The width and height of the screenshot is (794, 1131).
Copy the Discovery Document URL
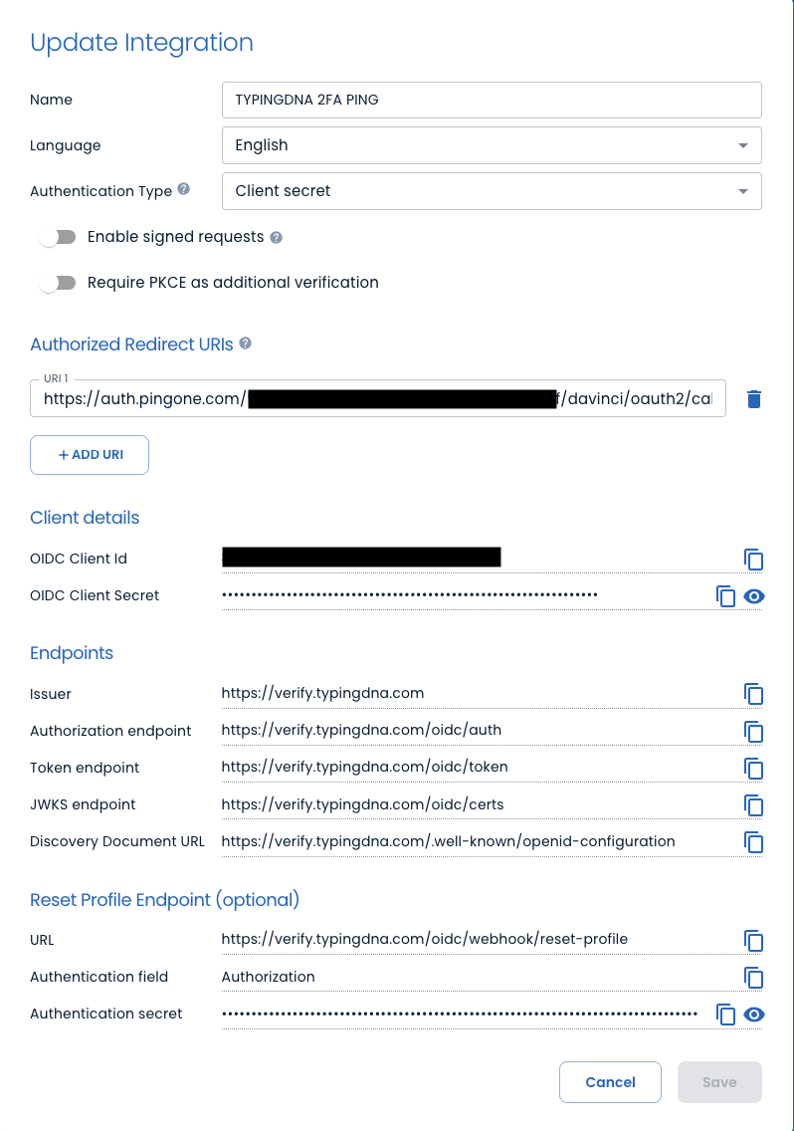(x=753, y=841)
